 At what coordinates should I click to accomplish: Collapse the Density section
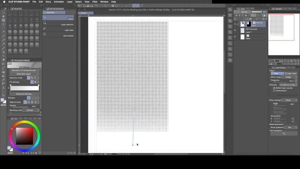coord(270,85)
